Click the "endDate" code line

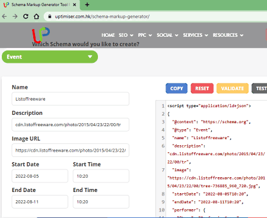click(208, 202)
